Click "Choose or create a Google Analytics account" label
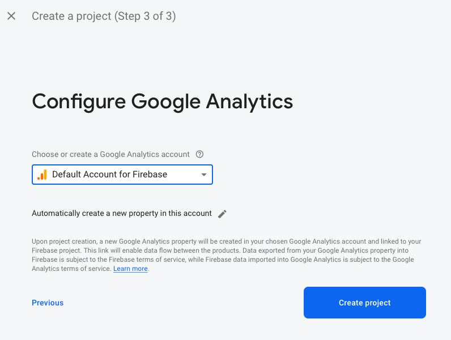This screenshot has width=451, height=340. pyautogui.click(x=110, y=154)
